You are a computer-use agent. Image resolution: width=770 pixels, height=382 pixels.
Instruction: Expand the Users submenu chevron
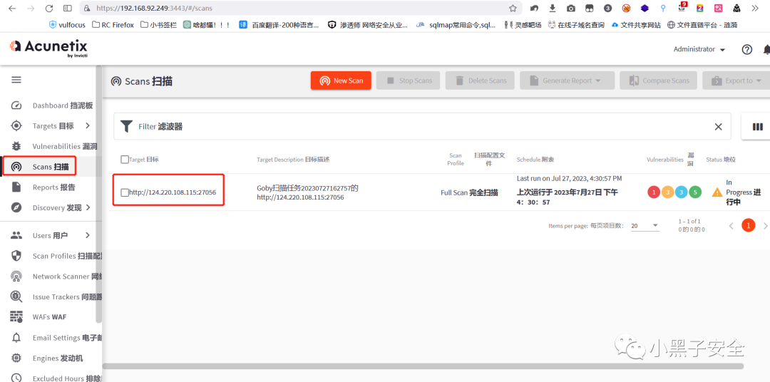click(88, 235)
